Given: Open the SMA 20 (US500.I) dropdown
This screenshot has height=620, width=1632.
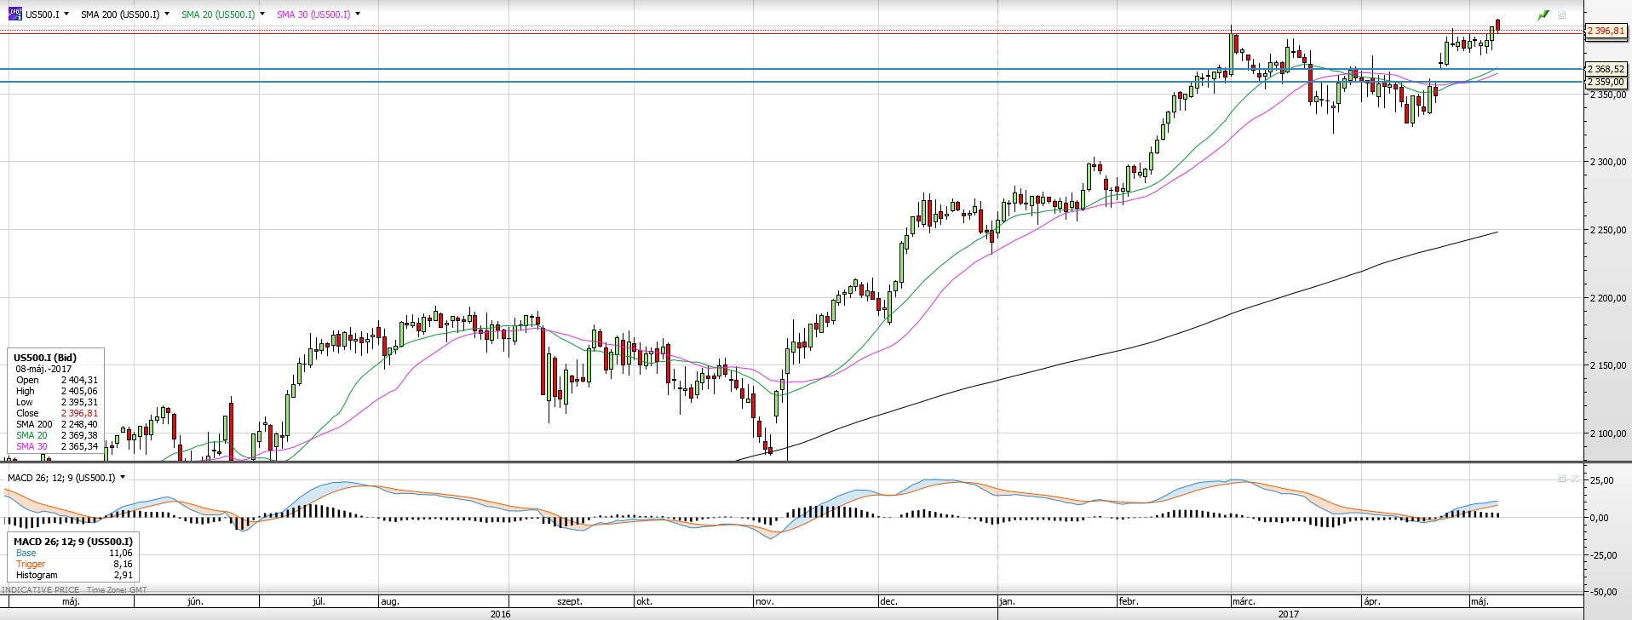Looking at the screenshot, I should tap(261, 14).
